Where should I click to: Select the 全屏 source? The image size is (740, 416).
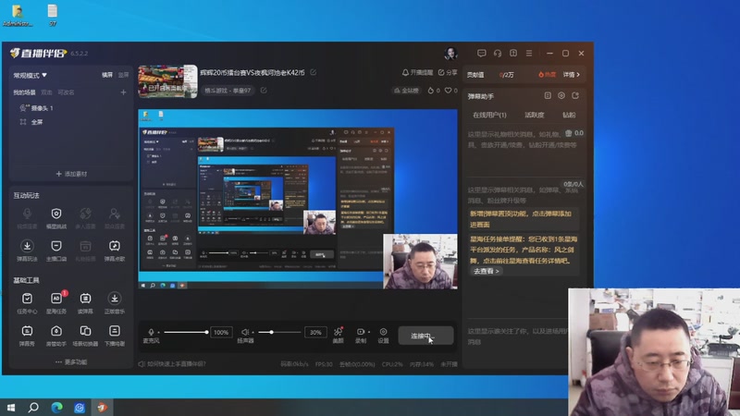coord(32,122)
